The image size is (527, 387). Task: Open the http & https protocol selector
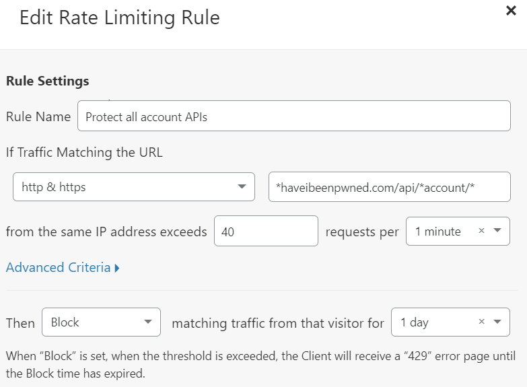pos(133,187)
